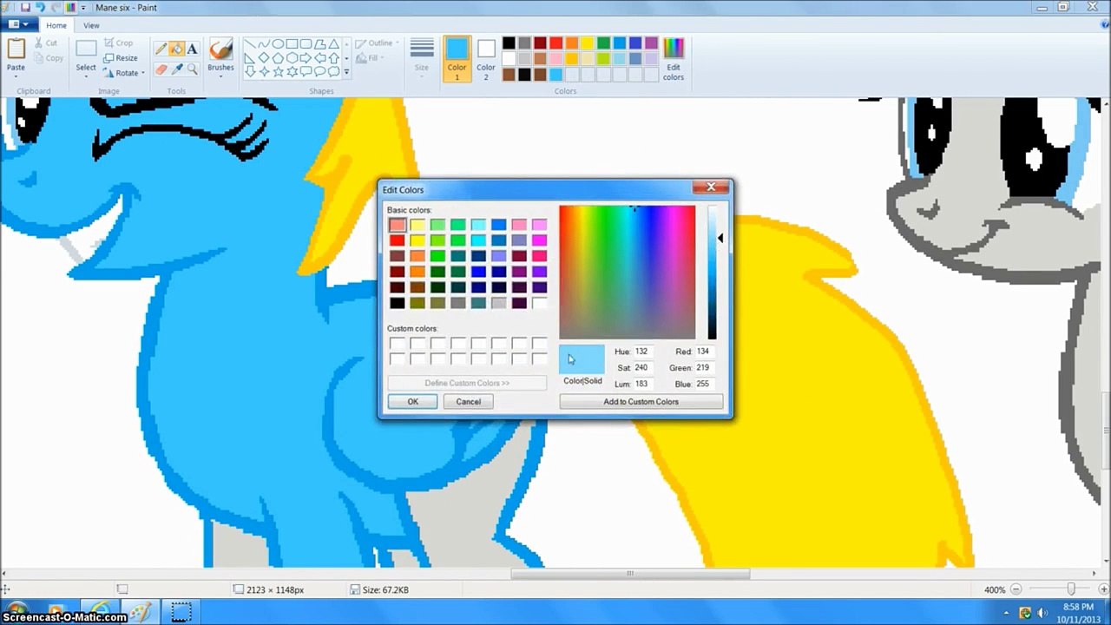Click the Select rectangle icon
This screenshot has width=1111, height=625.
[86, 49]
